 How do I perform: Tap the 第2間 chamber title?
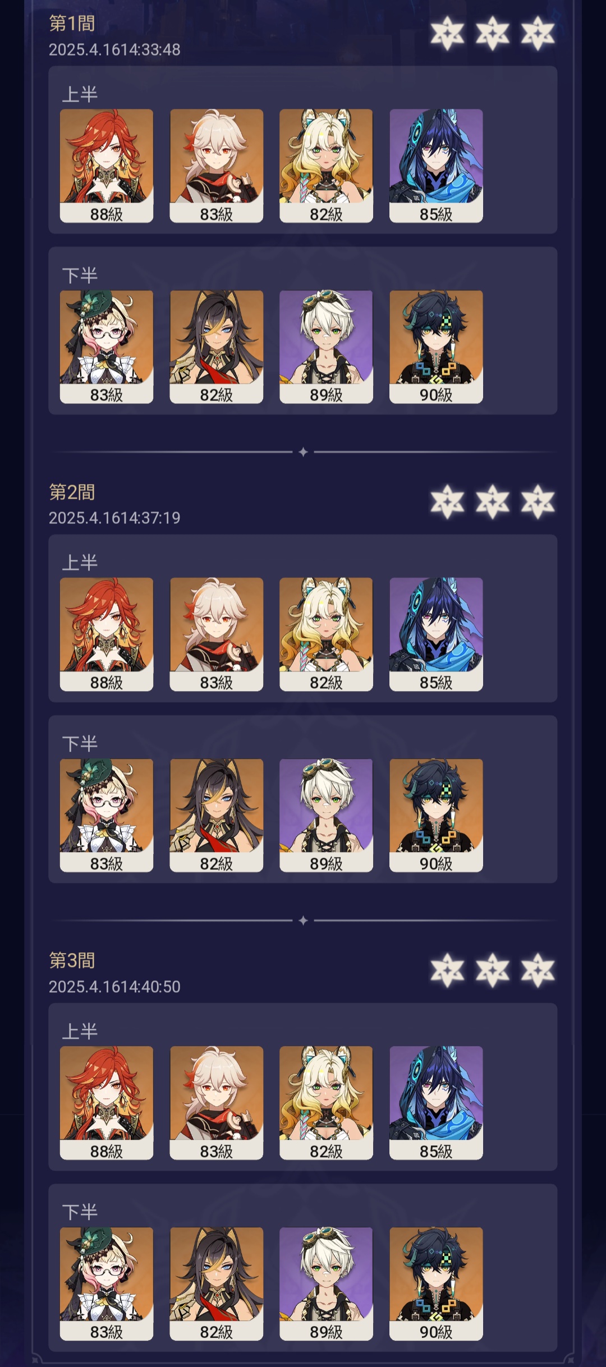(x=72, y=492)
